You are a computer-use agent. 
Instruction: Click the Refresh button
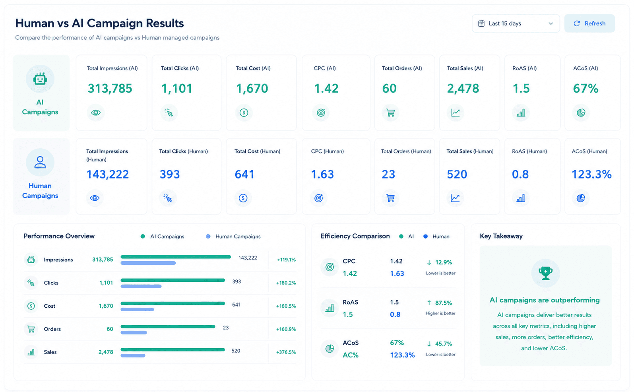pos(589,23)
